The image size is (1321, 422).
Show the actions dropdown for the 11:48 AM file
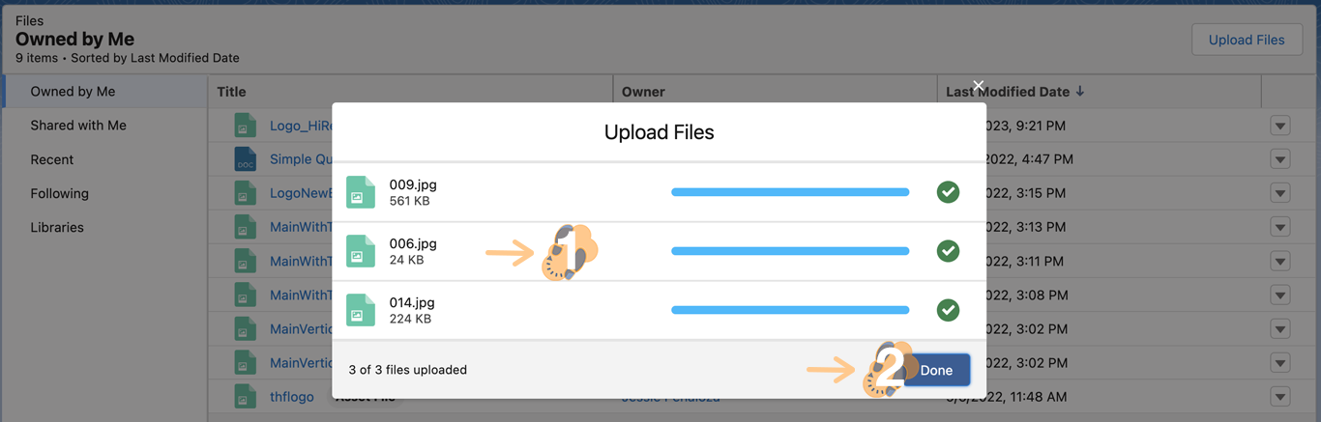tap(1280, 396)
